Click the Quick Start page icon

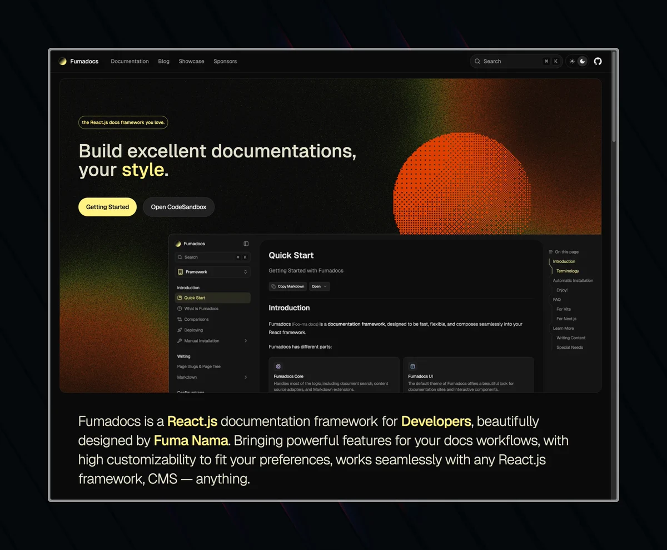click(x=180, y=298)
